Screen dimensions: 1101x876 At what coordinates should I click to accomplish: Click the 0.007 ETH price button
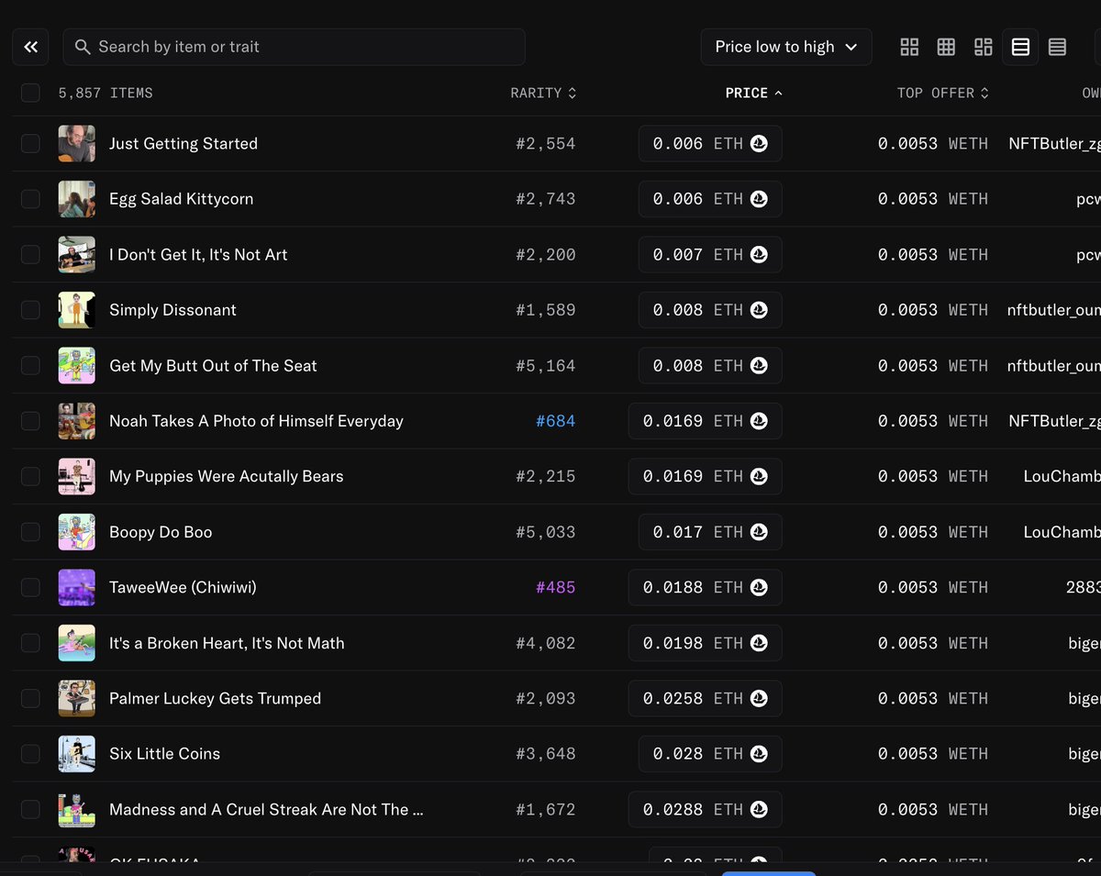[x=710, y=254]
